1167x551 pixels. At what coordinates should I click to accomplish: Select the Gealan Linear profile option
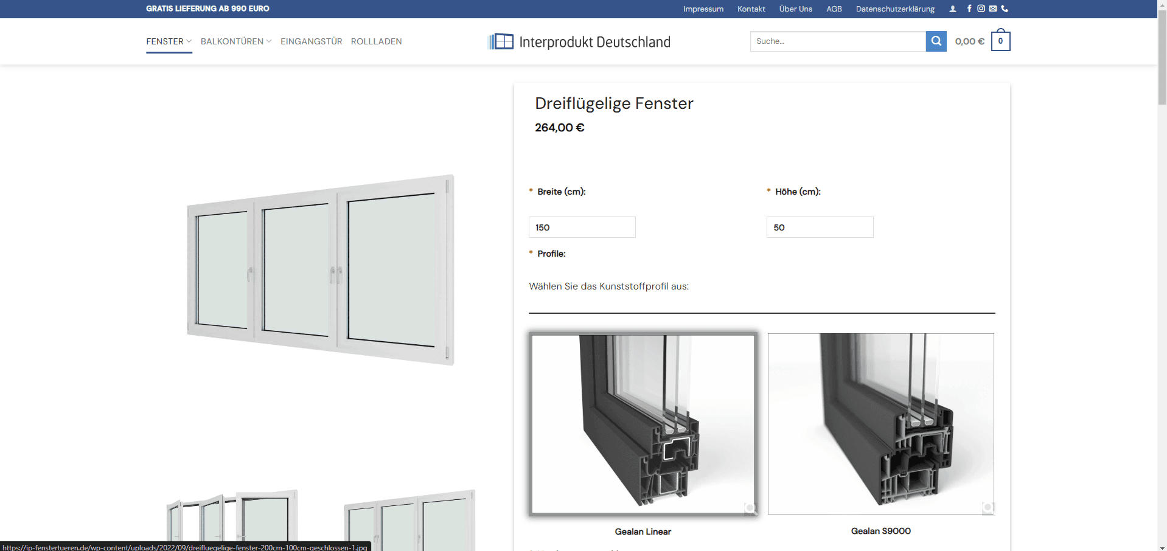pyautogui.click(x=643, y=424)
